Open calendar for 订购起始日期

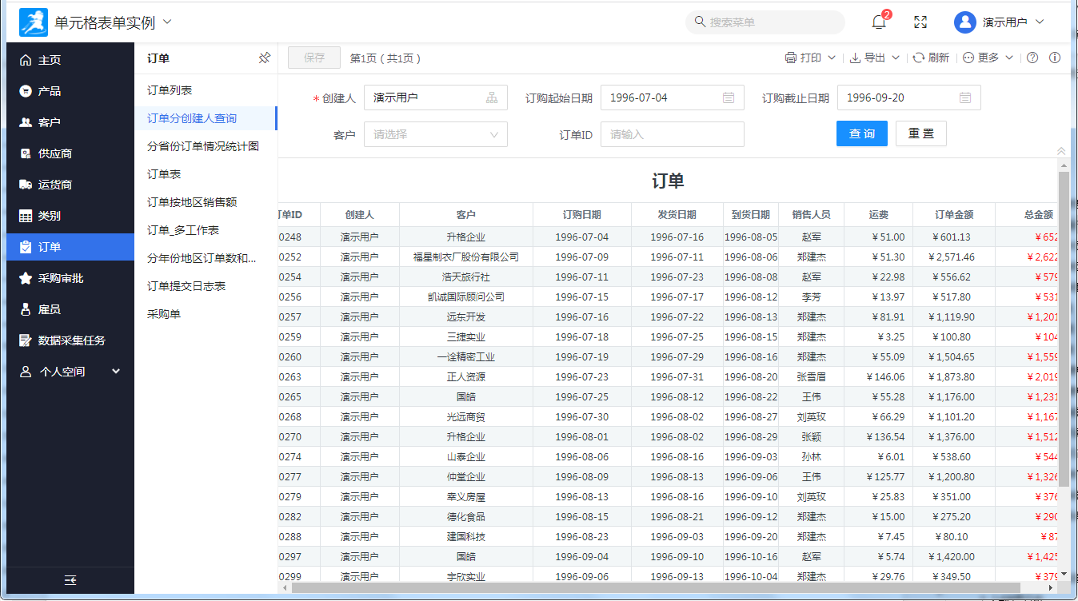(x=729, y=98)
